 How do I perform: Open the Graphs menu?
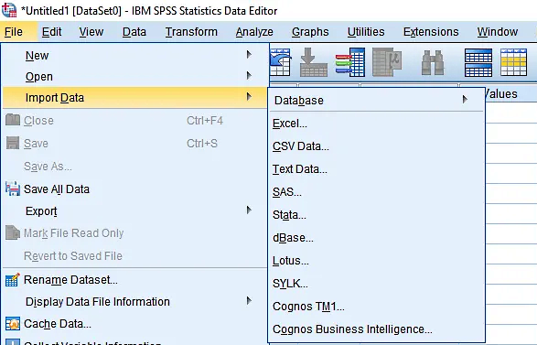310,32
